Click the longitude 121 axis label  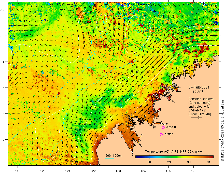[68, 171]
